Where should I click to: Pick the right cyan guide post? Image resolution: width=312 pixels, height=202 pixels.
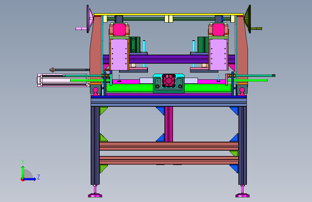coord(193,46)
